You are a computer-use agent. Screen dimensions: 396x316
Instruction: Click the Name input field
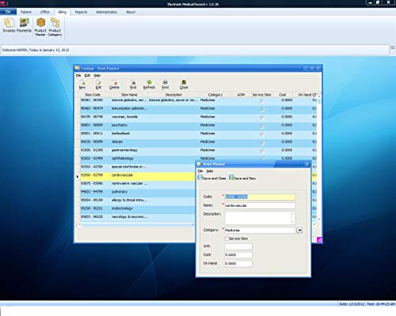[260, 205]
